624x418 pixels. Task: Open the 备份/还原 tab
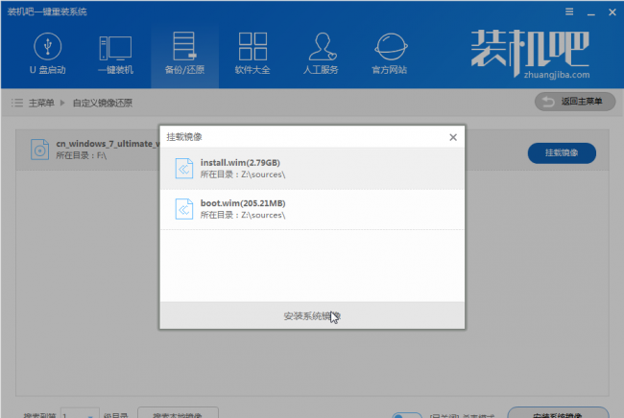(184, 54)
